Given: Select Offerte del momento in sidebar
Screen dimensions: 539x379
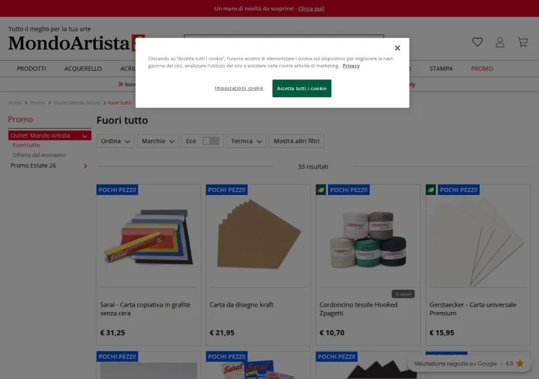Looking at the screenshot, I should coord(39,155).
